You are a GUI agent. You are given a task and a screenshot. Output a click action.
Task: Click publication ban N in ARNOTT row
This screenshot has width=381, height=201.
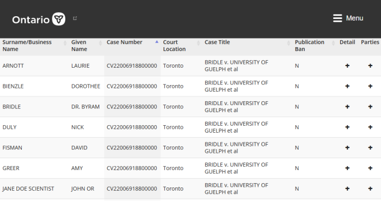[297, 66]
